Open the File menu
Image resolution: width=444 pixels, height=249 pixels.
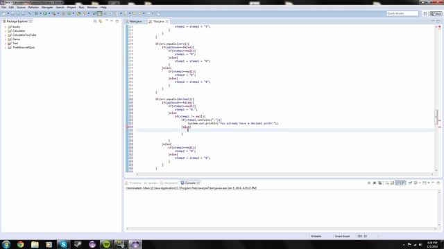point(3,8)
